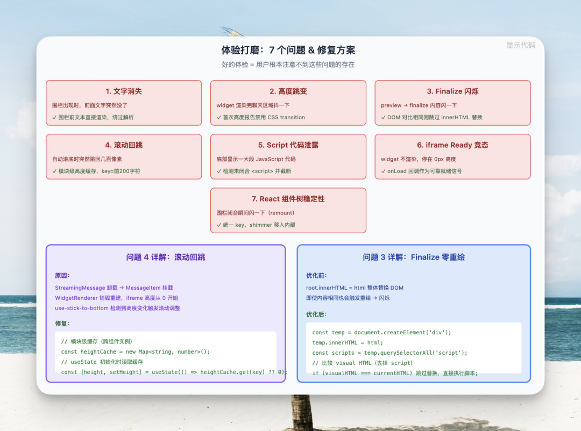Open the 4. 滚动回跳 card

[124, 156]
